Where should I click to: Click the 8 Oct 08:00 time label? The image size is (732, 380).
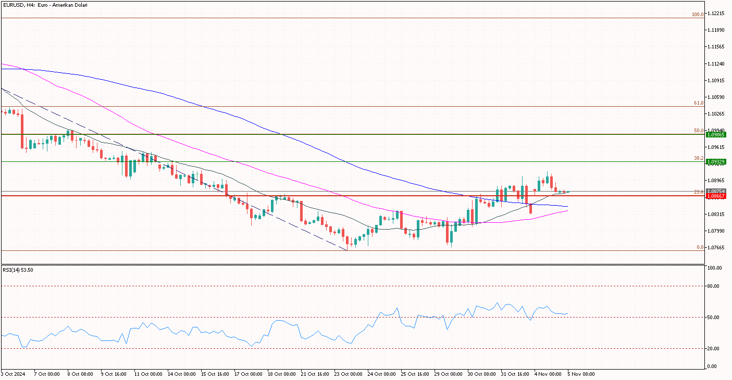[x=79, y=374]
